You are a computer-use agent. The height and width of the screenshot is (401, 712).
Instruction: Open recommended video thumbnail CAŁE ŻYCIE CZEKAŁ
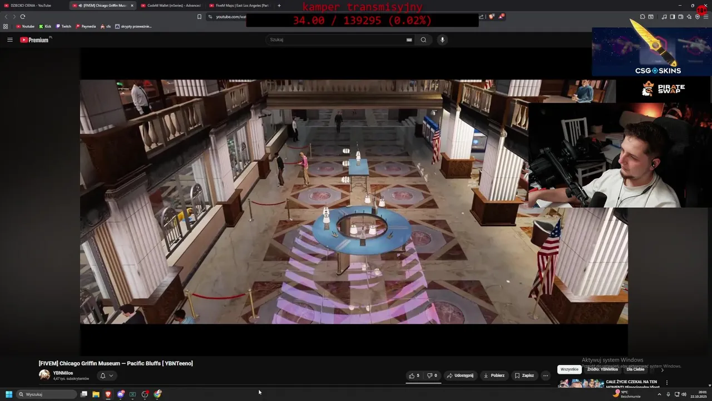click(581, 383)
